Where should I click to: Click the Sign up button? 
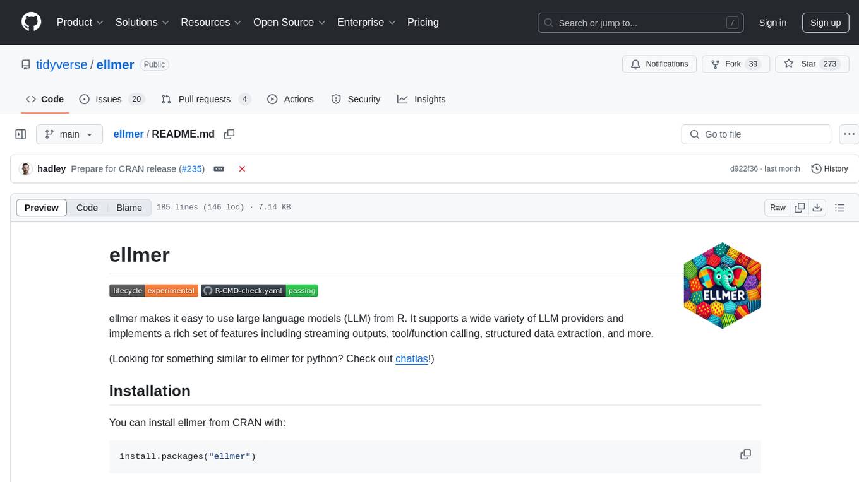(826, 23)
